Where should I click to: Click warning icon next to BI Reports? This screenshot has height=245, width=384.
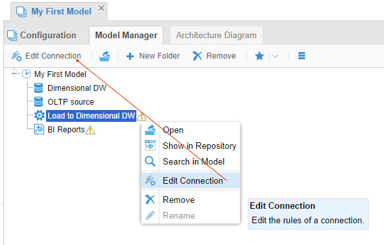click(90, 130)
